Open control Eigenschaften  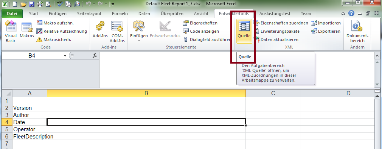click(x=200, y=23)
